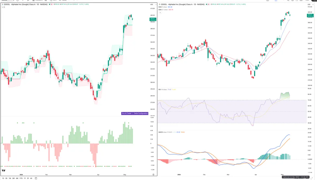
Task: Click left chart GOOGL Alphabet symbol title
Action: click(26, 4)
